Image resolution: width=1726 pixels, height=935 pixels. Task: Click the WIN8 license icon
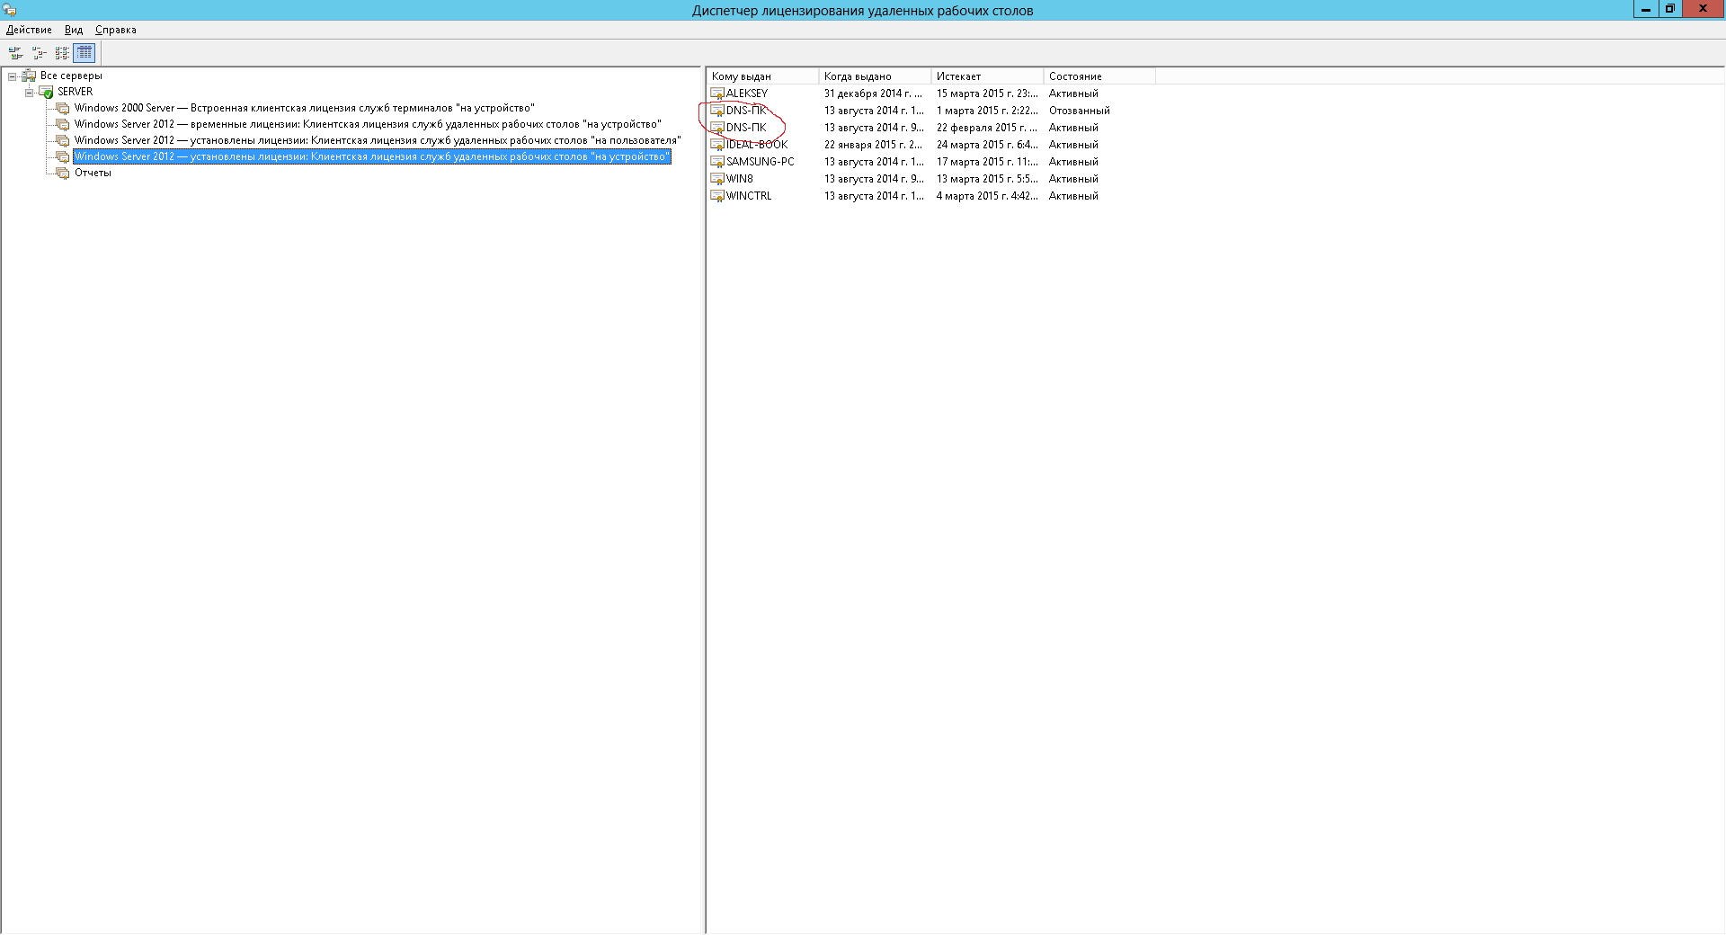pos(717,179)
